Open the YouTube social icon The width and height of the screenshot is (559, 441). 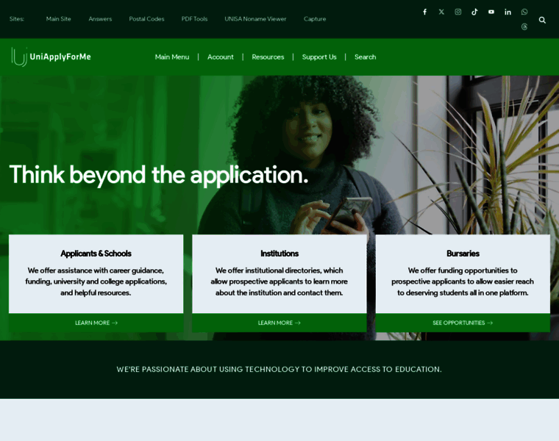pyautogui.click(x=491, y=12)
